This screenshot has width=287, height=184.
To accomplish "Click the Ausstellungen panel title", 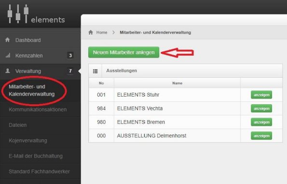I will 122,71.
